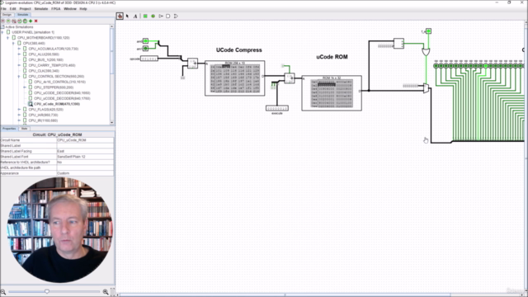Select the Text tool (A)
The width and height of the screenshot is (528, 297).
pyautogui.click(x=135, y=16)
